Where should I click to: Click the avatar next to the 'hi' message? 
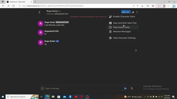(x=41, y=32)
